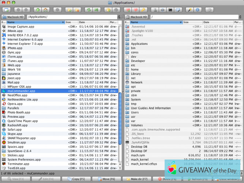
Task: Click the Home folder toolbar icon
Action: (x=45, y=9)
